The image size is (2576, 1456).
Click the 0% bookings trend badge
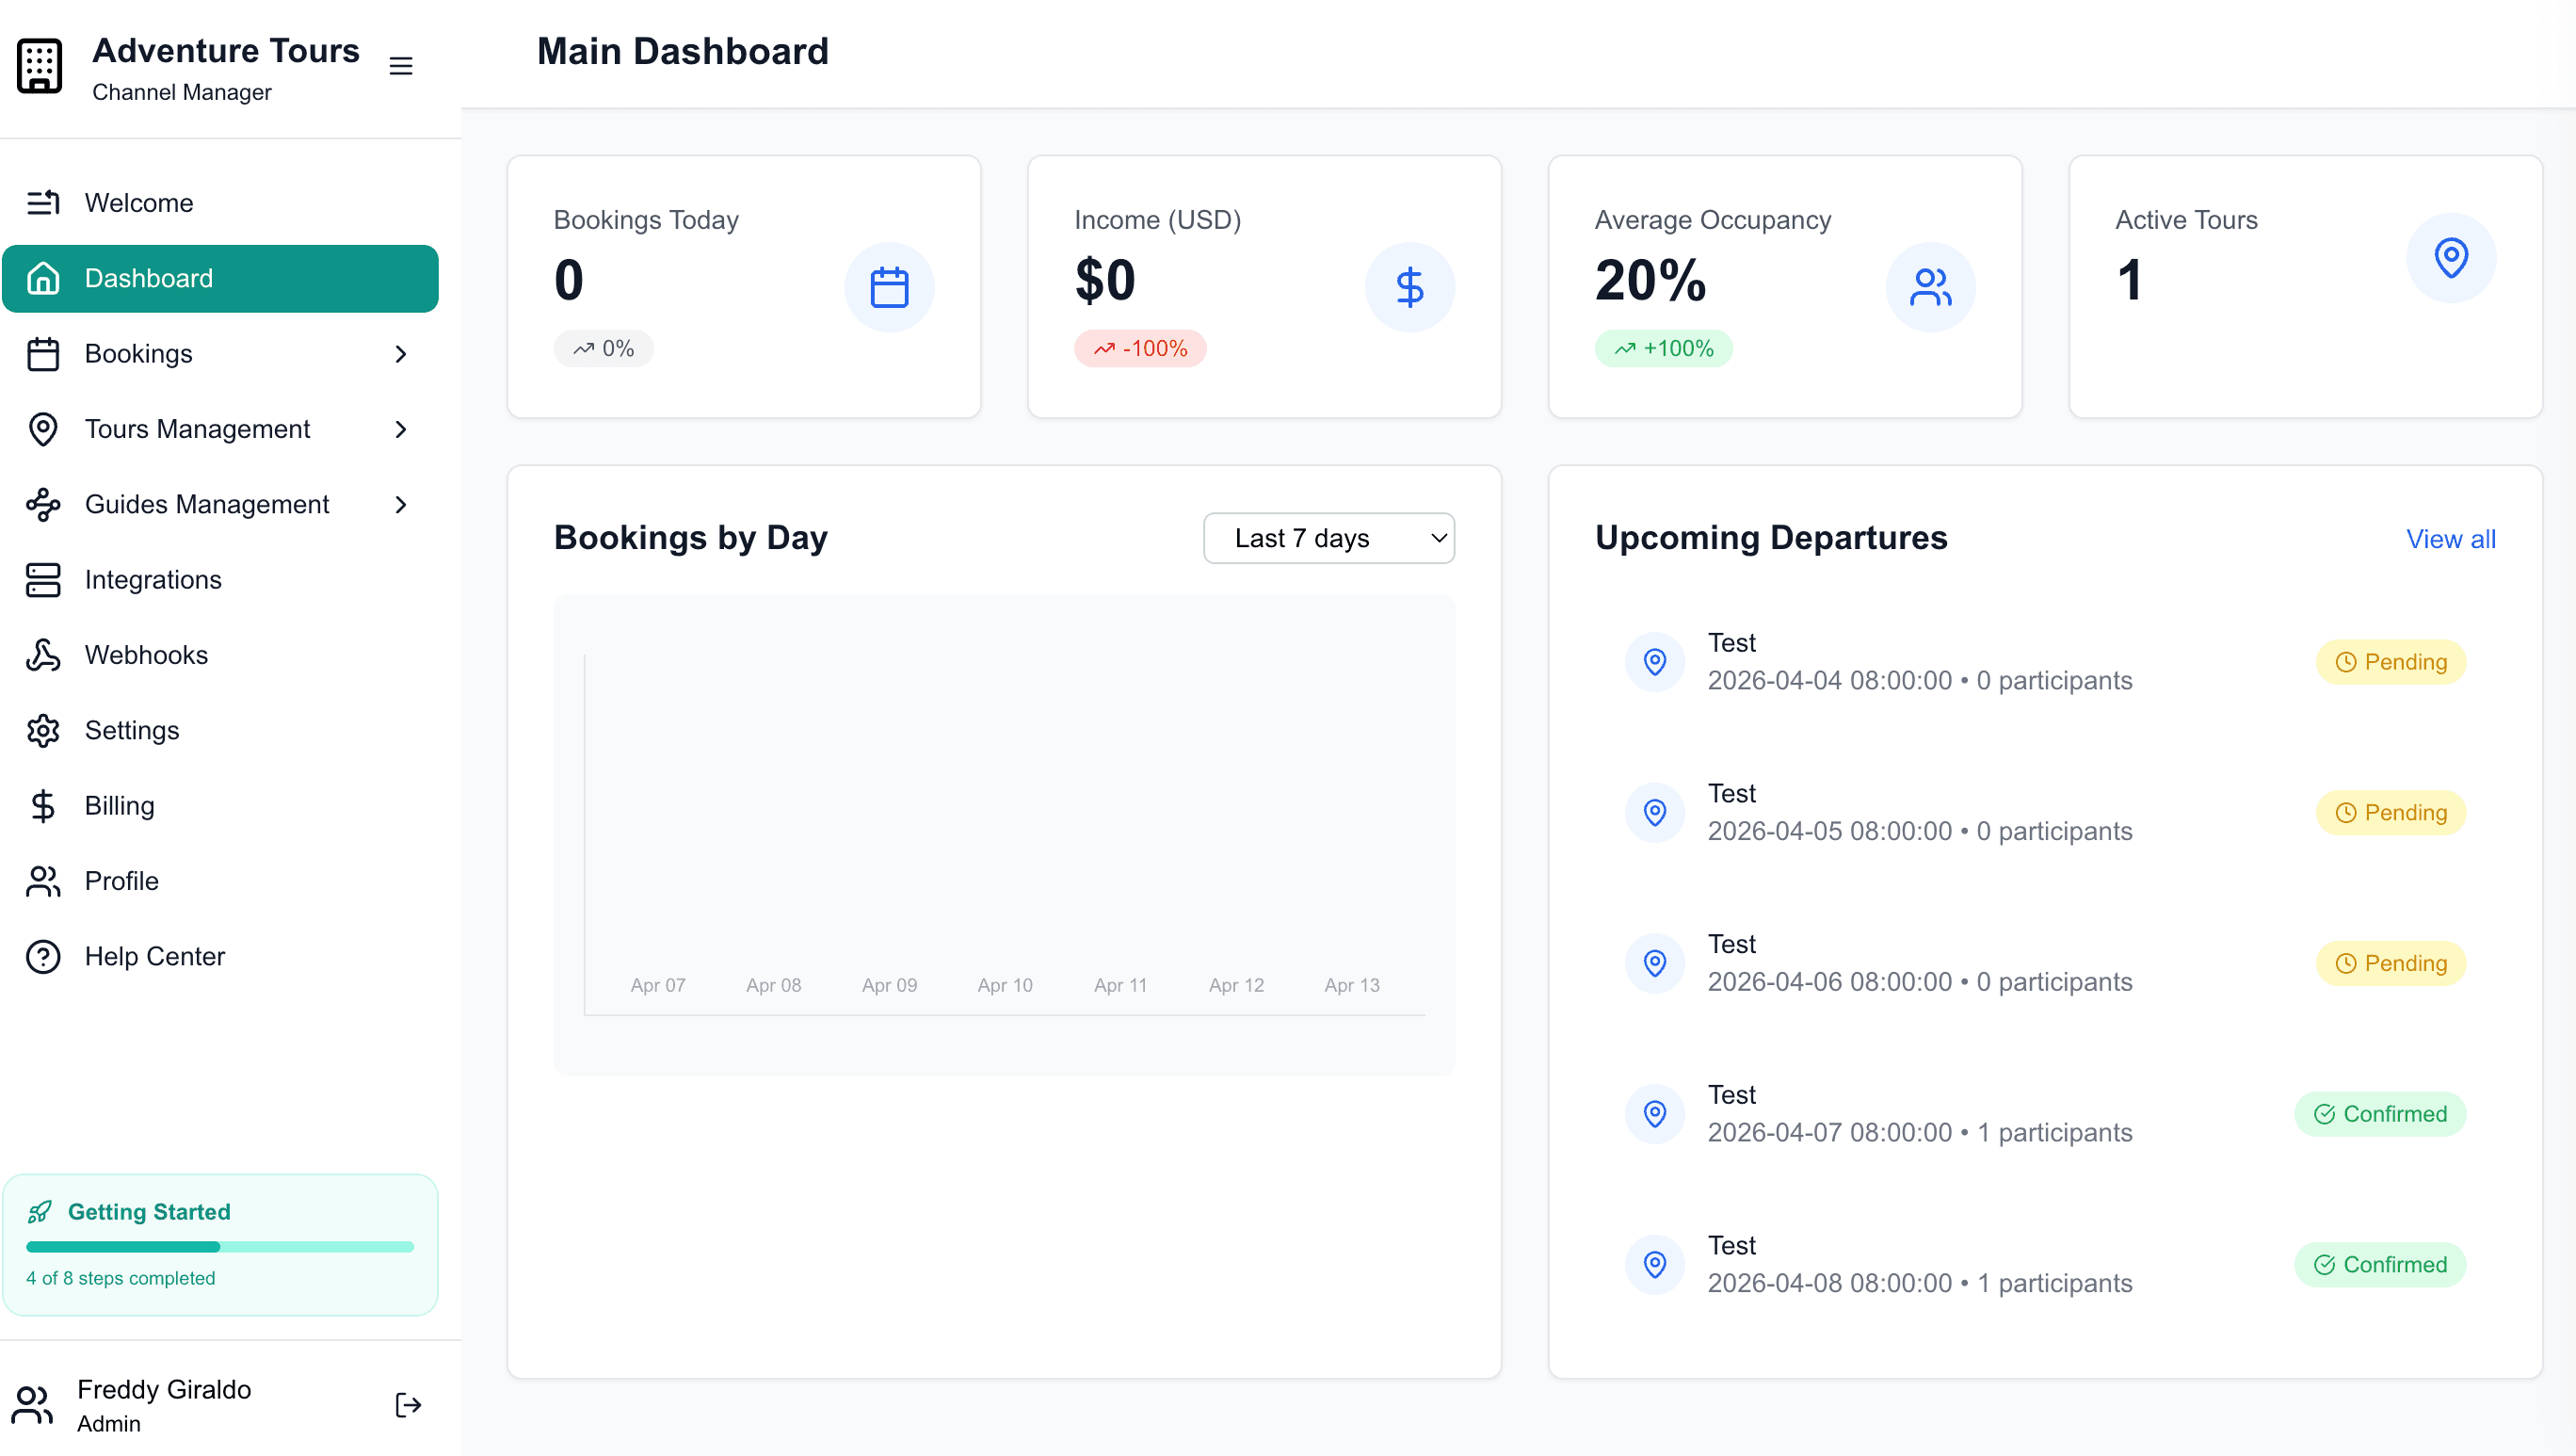pos(604,349)
